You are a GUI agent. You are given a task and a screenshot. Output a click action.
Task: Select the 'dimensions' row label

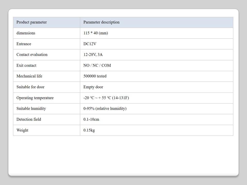coord(26,33)
